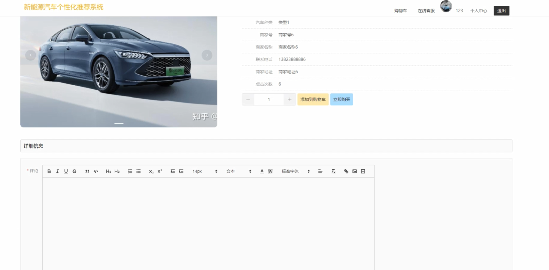Click 添加到购物车 button
The height and width of the screenshot is (270, 549).
click(313, 99)
